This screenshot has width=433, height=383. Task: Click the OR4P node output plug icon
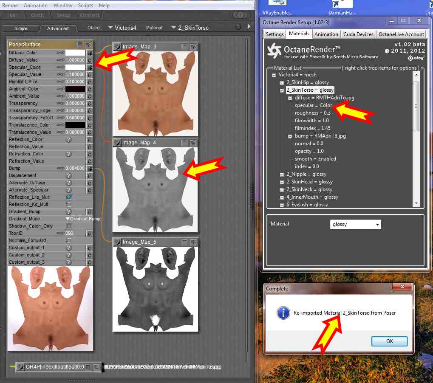click(x=20, y=367)
